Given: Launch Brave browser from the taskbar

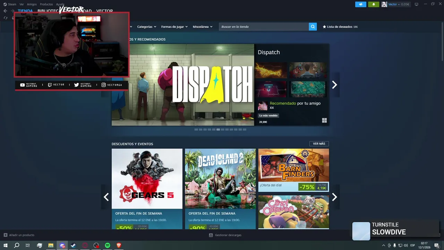Looking at the screenshot, I should pyautogui.click(x=119, y=245).
